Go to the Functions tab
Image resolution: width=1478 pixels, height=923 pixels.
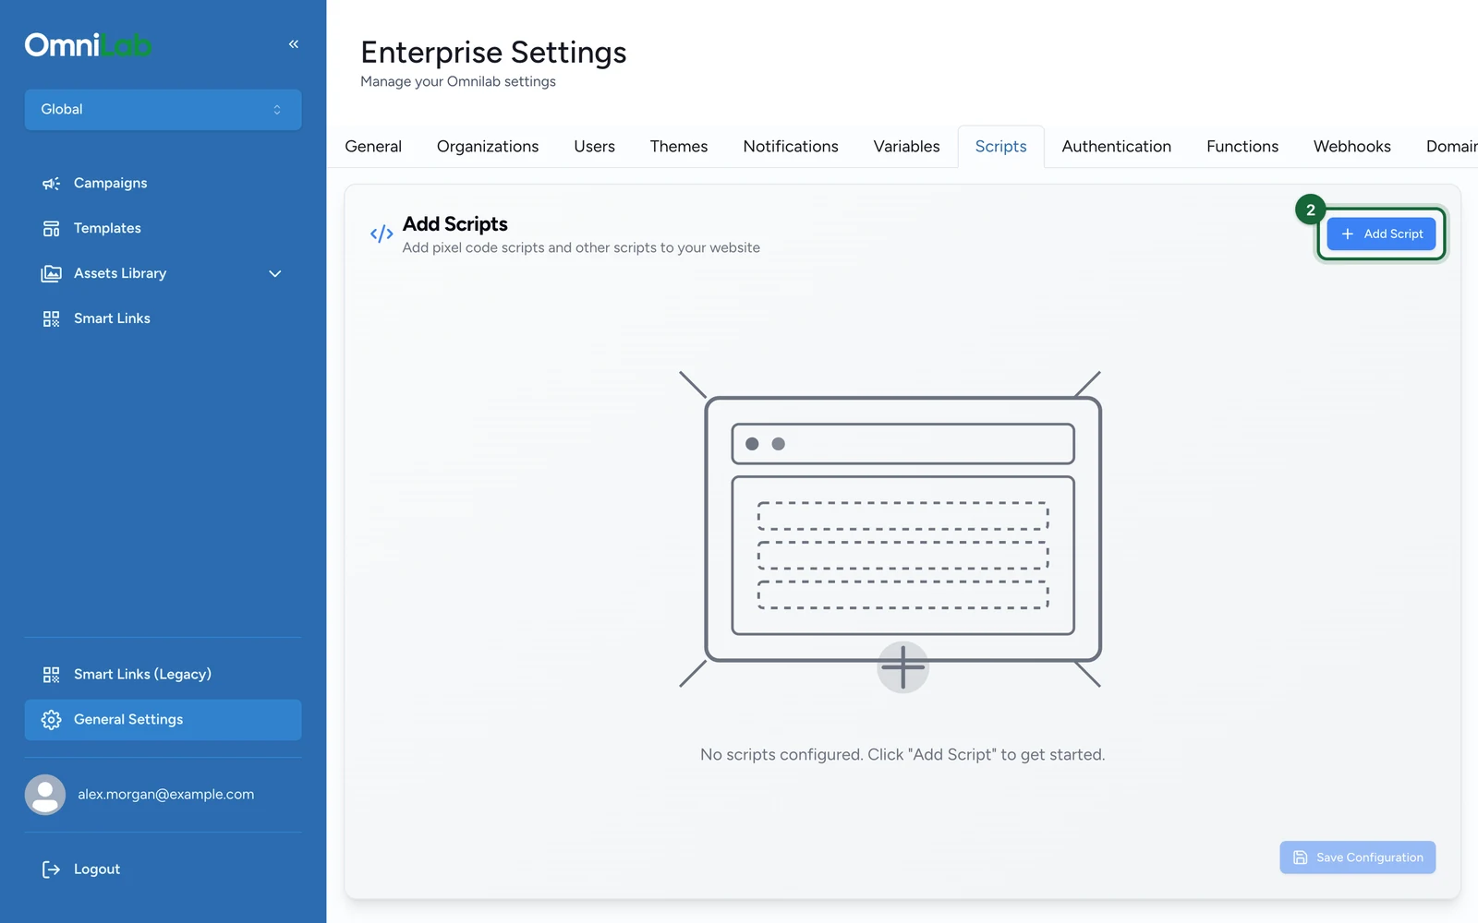pyautogui.click(x=1242, y=147)
